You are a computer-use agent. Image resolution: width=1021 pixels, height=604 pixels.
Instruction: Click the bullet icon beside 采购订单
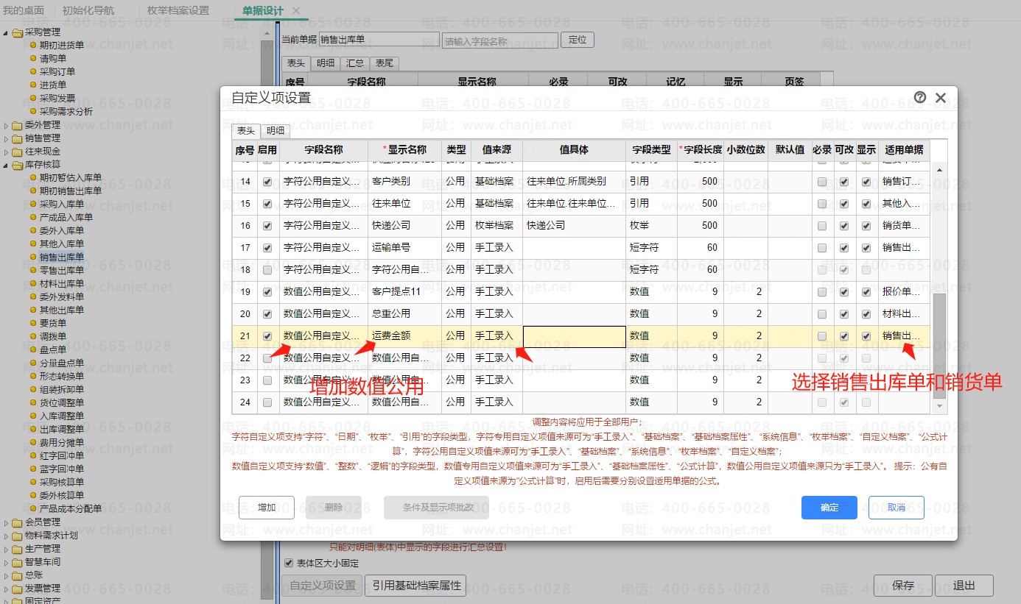(x=32, y=72)
